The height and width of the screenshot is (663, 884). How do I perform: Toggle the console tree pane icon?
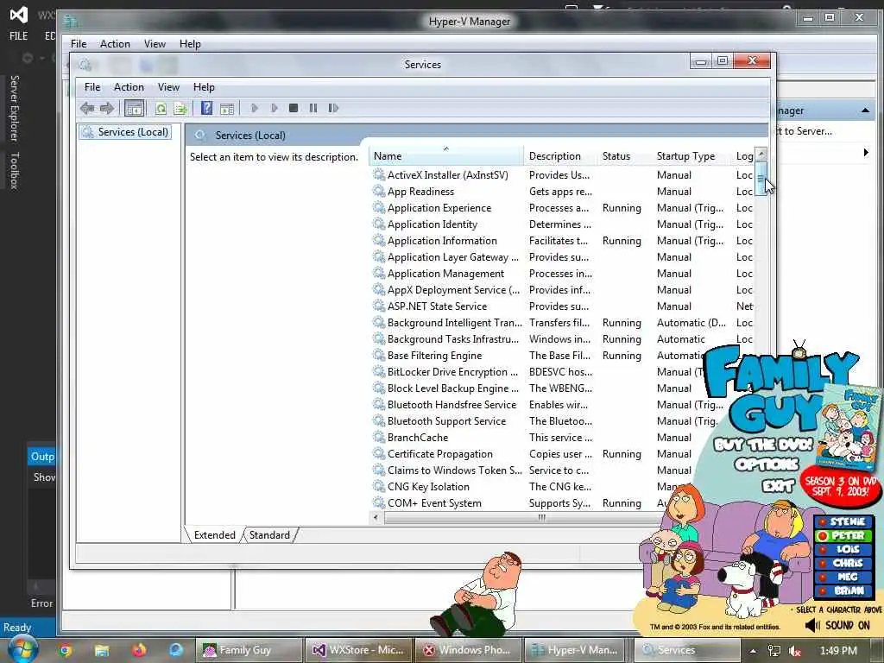(134, 108)
